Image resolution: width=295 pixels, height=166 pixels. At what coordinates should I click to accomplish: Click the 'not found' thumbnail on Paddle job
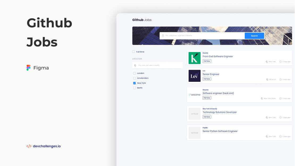[x=194, y=133]
